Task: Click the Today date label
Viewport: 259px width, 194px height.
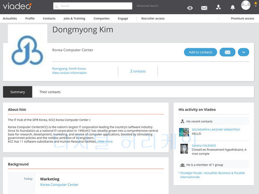Action: click(x=28, y=179)
